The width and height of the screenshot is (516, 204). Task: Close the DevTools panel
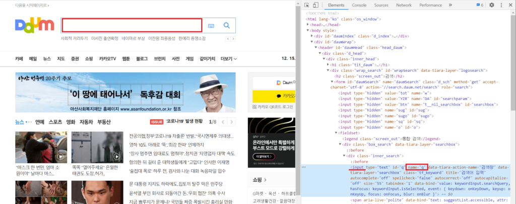(x=511, y=5)
